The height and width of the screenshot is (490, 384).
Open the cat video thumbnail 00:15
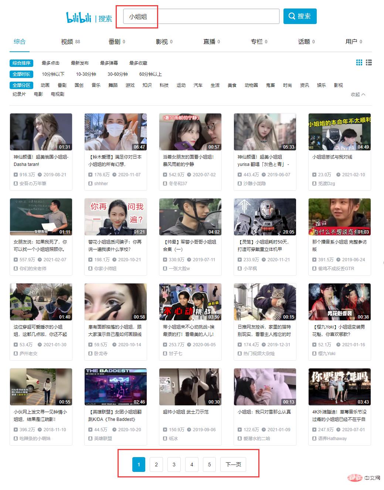tap(265, 302)
